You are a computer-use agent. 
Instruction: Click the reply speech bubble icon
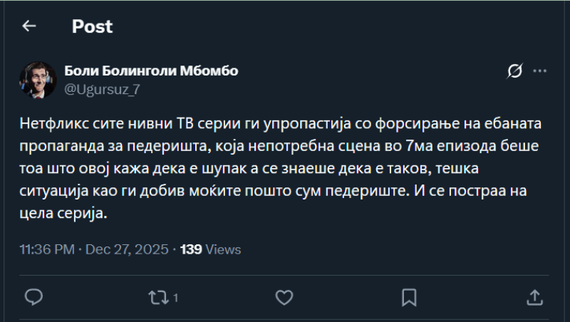[33, 296]
